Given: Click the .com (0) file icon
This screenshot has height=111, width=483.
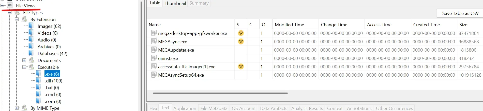Looking at the screenshot, I should click(38, 101).
